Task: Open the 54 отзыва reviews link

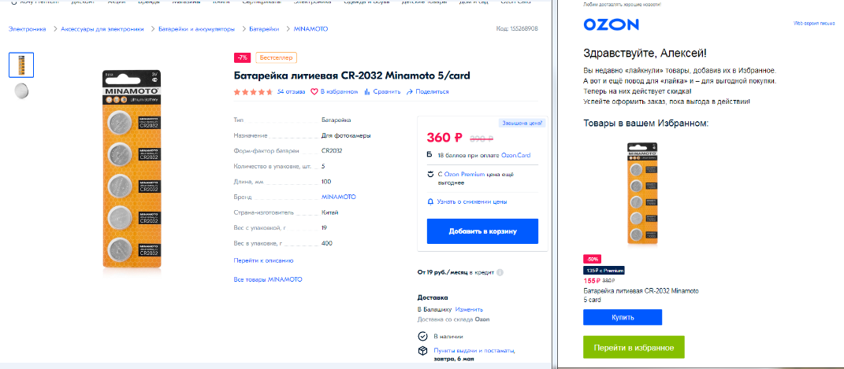Action: pyautogui.click(x=292, y=92)
